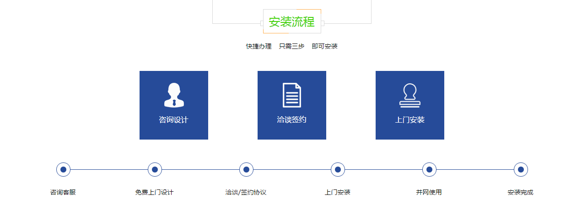Open the 免费上门设计 step label
The height and width of the screenshot is (205, 571).
click(x=155, y=193)
